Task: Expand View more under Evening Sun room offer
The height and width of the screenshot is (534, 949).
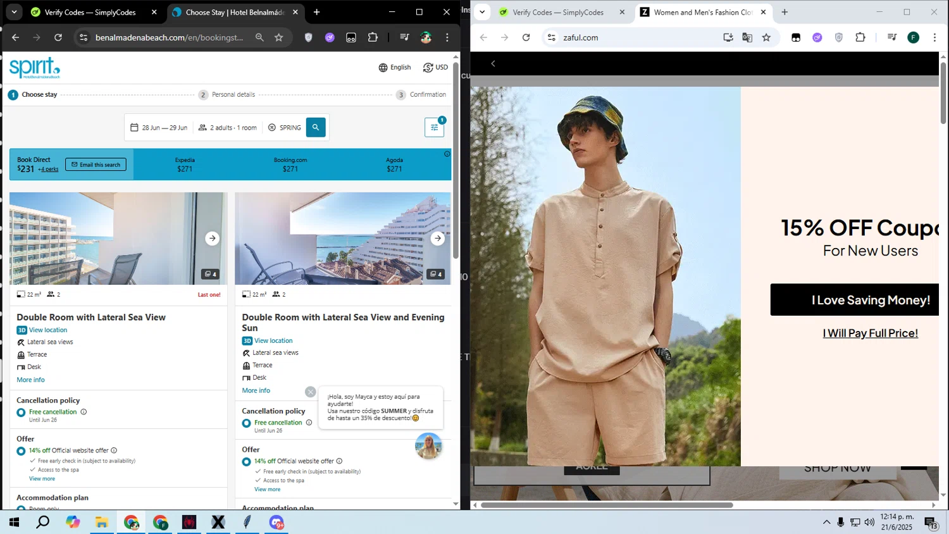Action: (x=267, y=490)
